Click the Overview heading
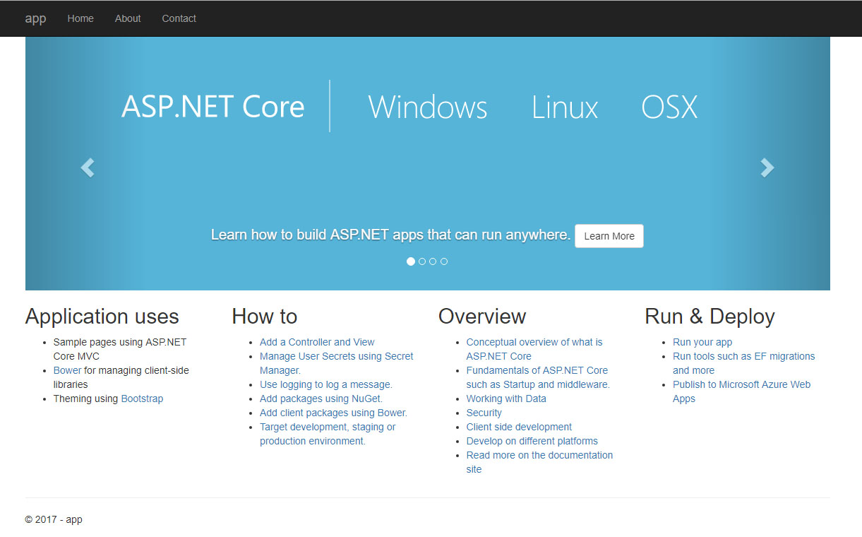The image size is (862, 537). point(482,316)
